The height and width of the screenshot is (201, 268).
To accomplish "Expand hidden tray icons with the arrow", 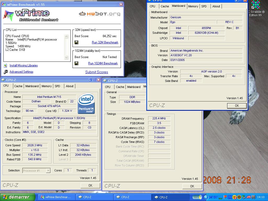I will (206, 197).
